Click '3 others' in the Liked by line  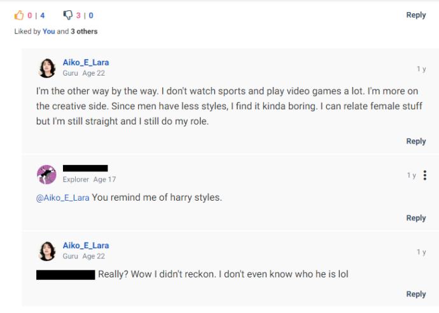click(x=84, y=31)
